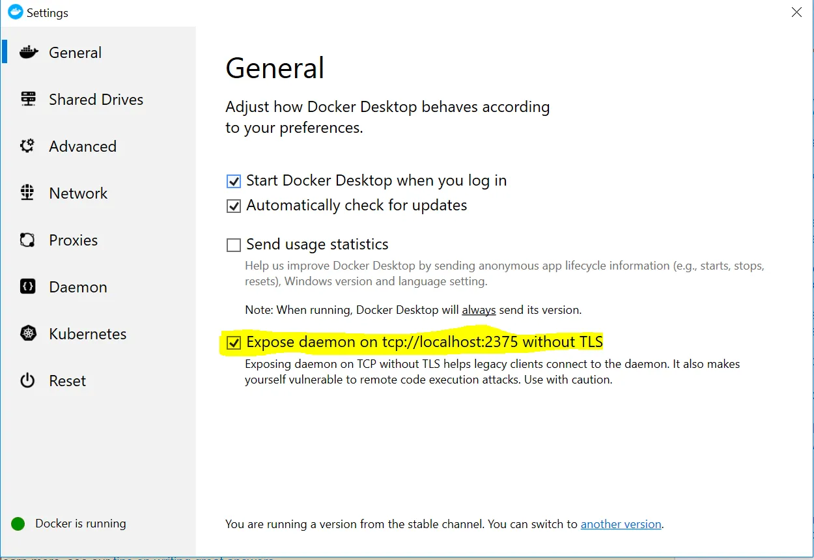Open the Daemon settings page
This screenshot has width=814, height=560.
77,287
